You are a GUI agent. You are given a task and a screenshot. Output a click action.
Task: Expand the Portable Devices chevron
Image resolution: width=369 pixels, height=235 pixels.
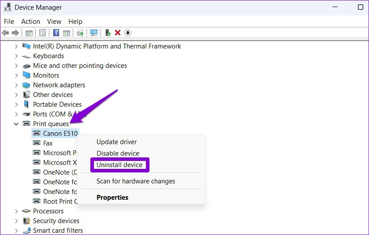[16, 104]
